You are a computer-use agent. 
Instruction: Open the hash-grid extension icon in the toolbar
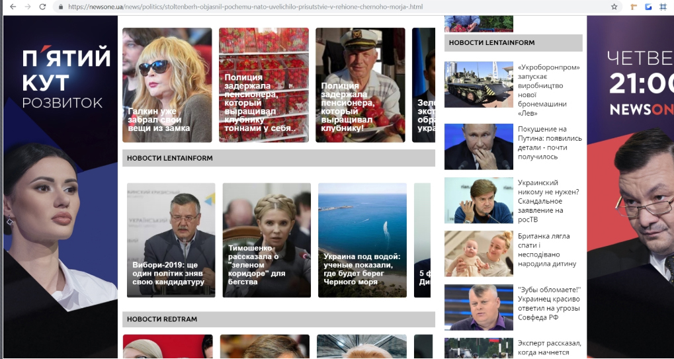(x=663, y=7)
